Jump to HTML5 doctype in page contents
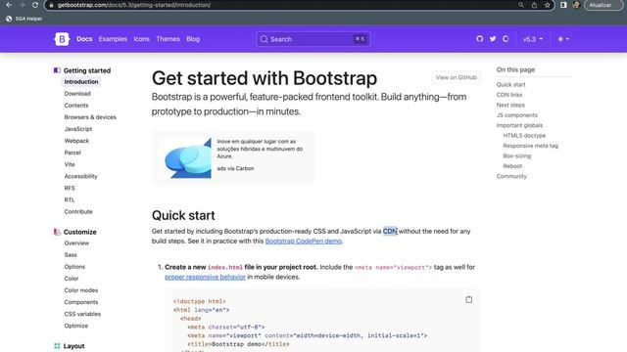 point(524,136)
